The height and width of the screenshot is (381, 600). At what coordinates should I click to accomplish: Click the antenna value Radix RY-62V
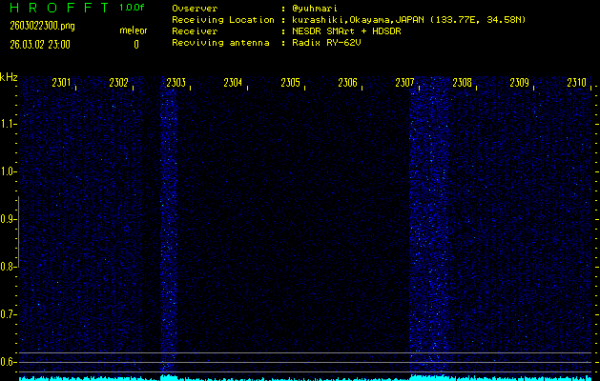click(x=326, y=43)
